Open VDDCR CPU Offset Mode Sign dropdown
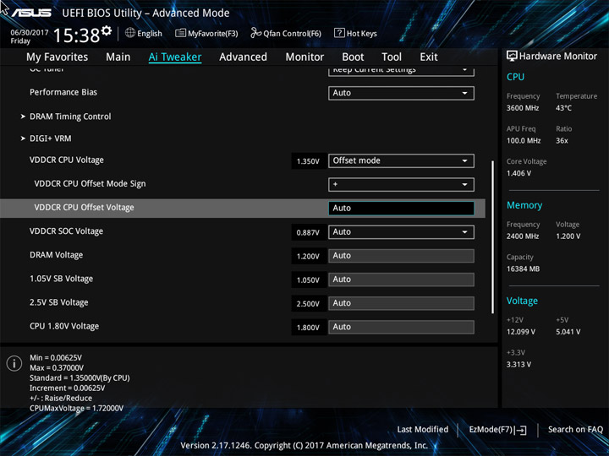Screen dimensions: 609x456 [401, 185]
